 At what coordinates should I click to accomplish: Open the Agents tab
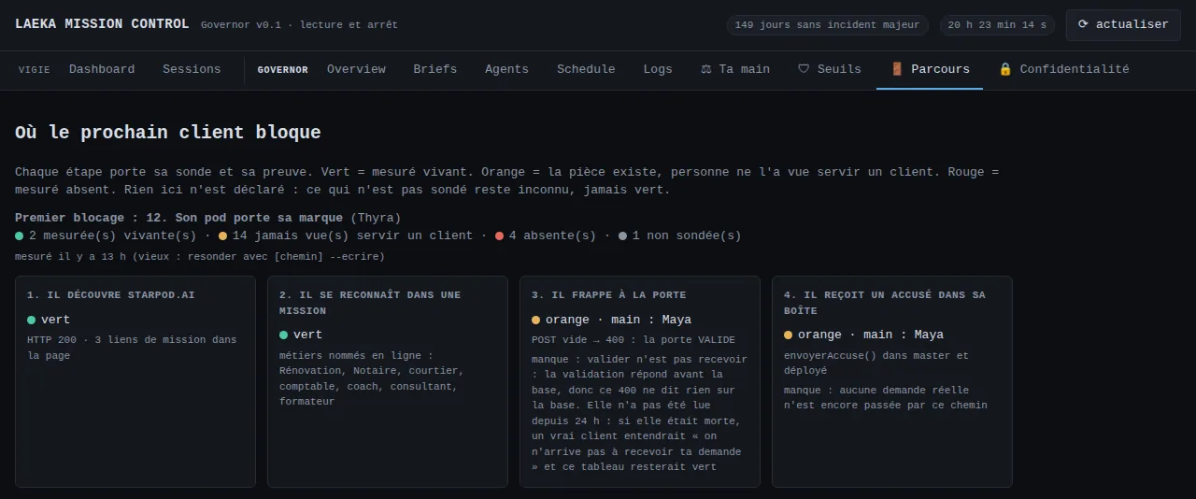506,69
